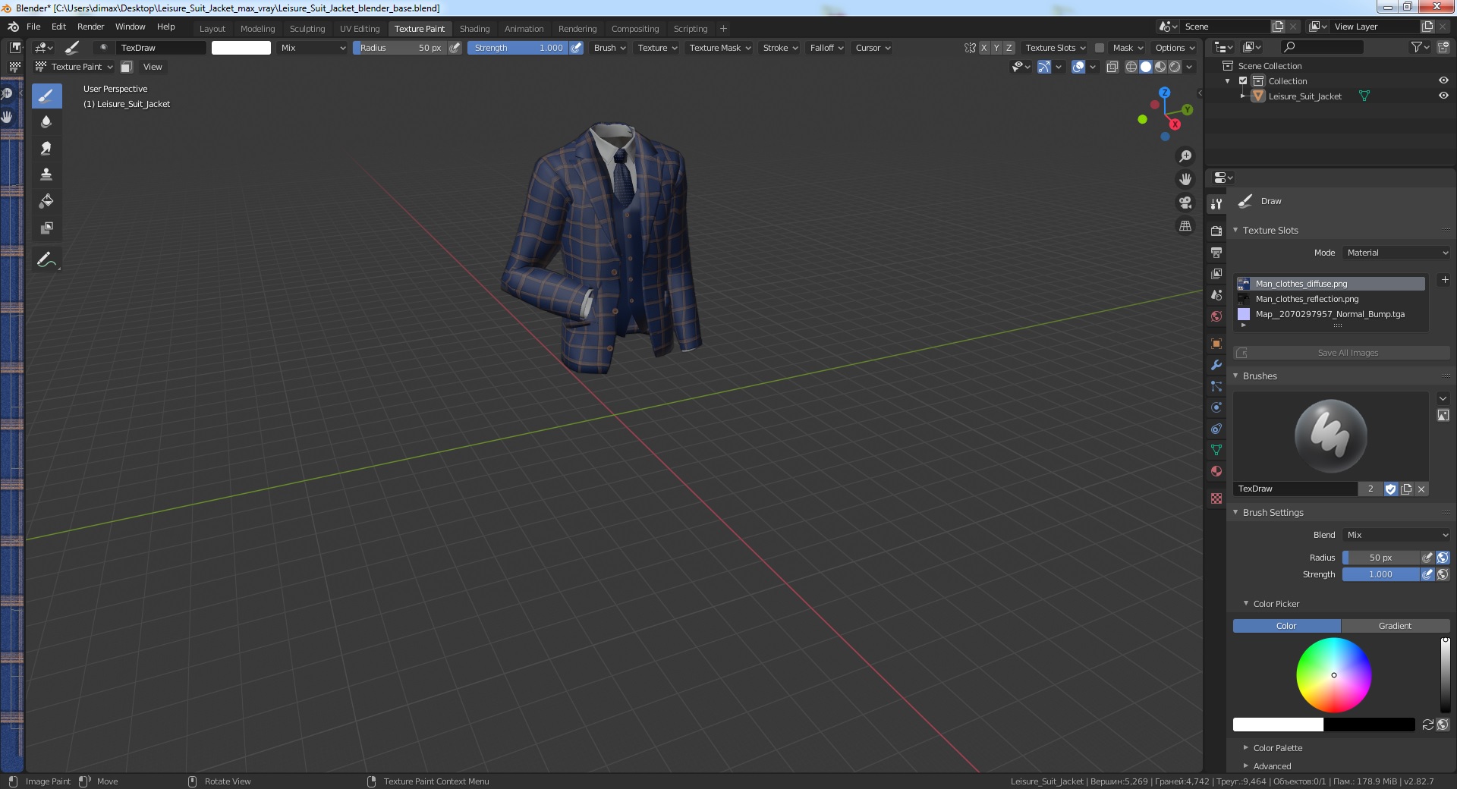This screenshot has width=1457, height=789.
Task: Click the brush color swatch in header
Action: [x=241, y=48]
